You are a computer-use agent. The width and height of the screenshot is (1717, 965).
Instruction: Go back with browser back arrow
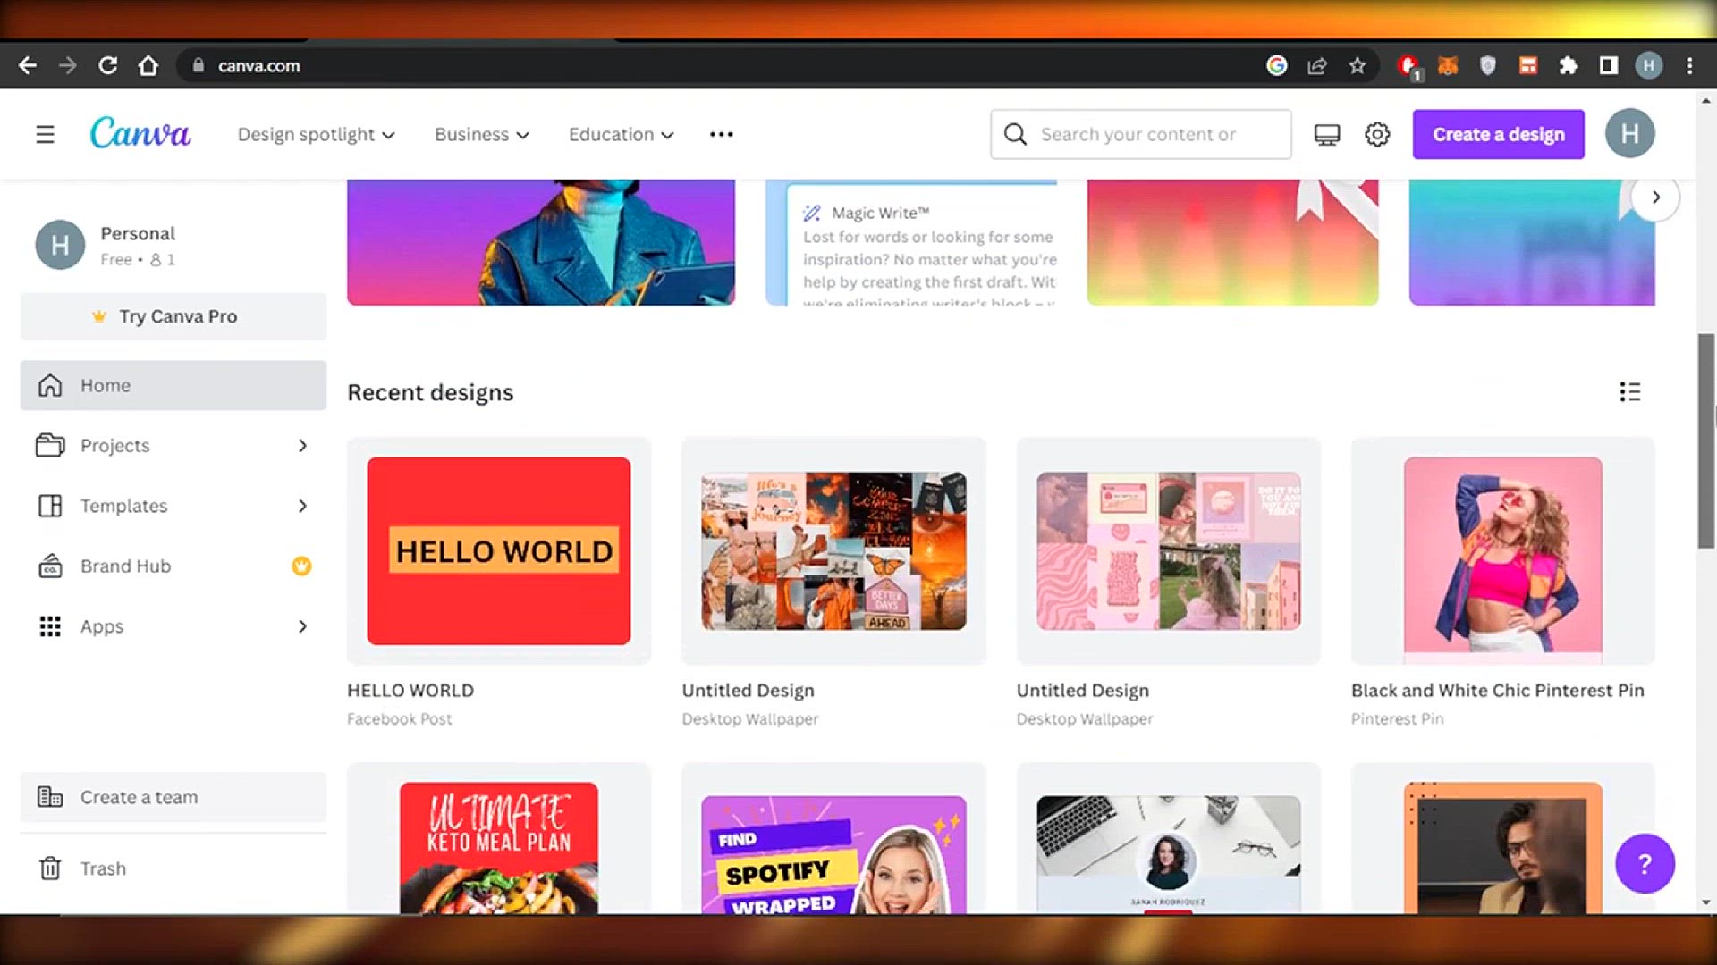[28, 65]
